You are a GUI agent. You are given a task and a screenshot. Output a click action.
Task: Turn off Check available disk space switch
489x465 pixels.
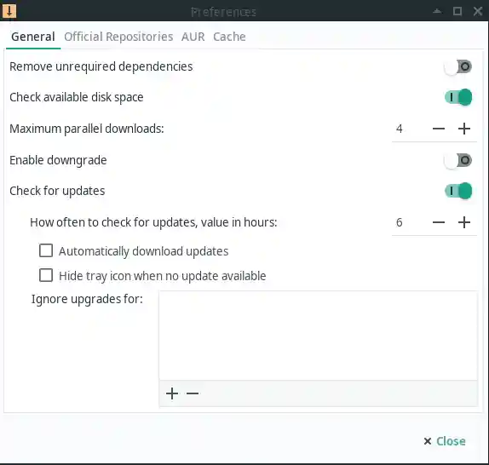tap(458, 98)
